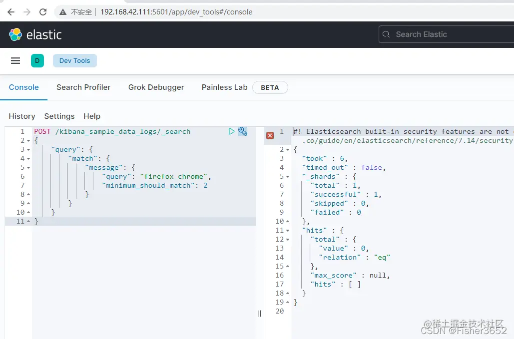
Task: Click the "hits" : [ ] line
Action: click(x=336, y=284)
